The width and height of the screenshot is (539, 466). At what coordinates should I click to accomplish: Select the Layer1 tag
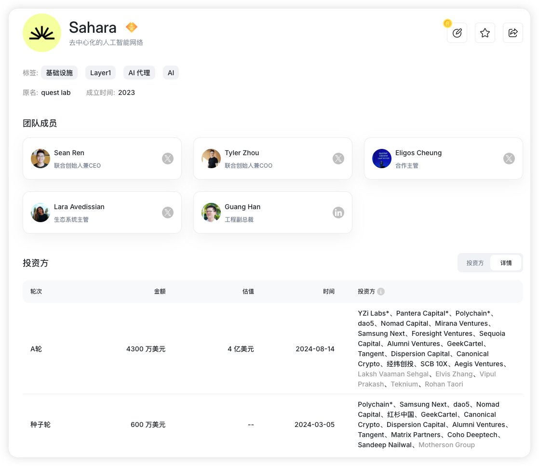[x=100, y=72]
